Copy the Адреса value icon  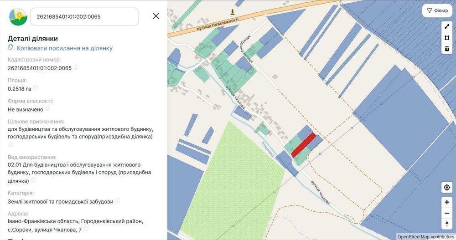coord(86,229)
